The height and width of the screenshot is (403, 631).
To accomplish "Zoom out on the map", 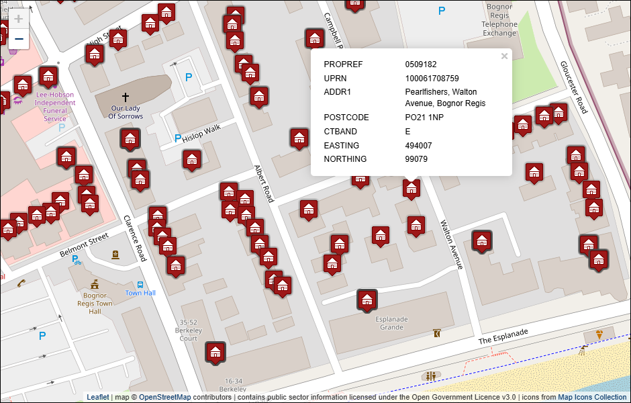I will coord(19,39).
